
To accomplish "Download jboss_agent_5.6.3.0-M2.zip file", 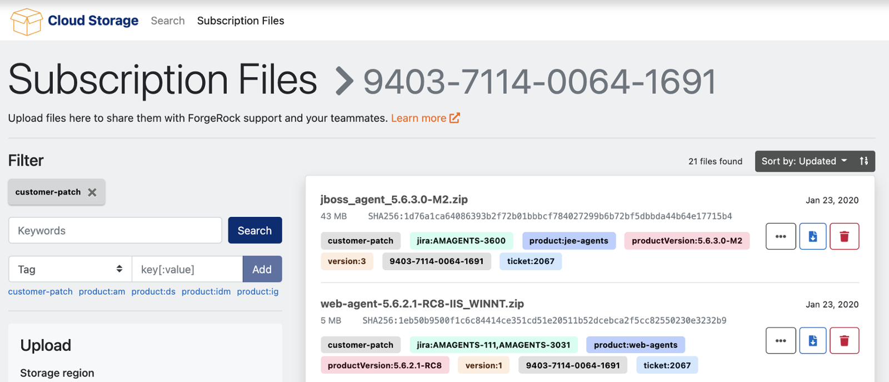I will (812, 236).
